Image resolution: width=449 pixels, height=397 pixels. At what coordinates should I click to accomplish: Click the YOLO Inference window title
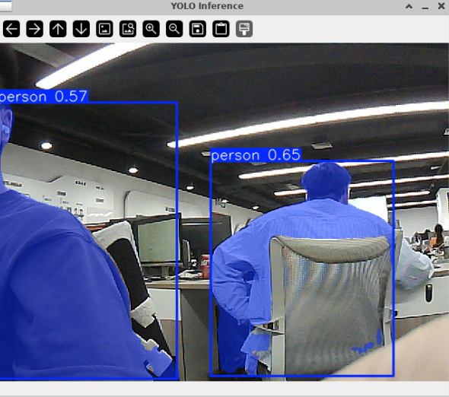coord(207,6)
